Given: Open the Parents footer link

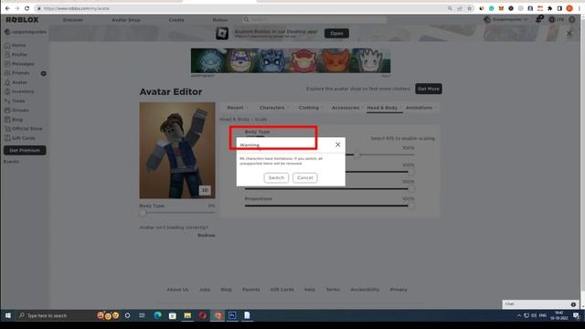Looking at the screenshot, I should [251, 290].
